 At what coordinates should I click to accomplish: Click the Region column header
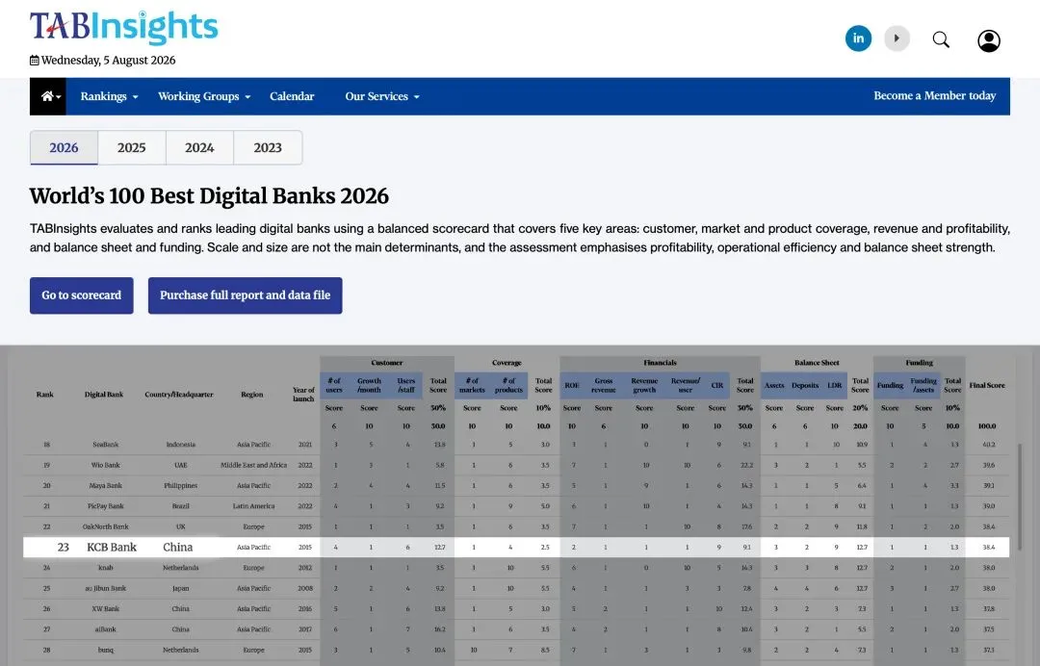252,395
